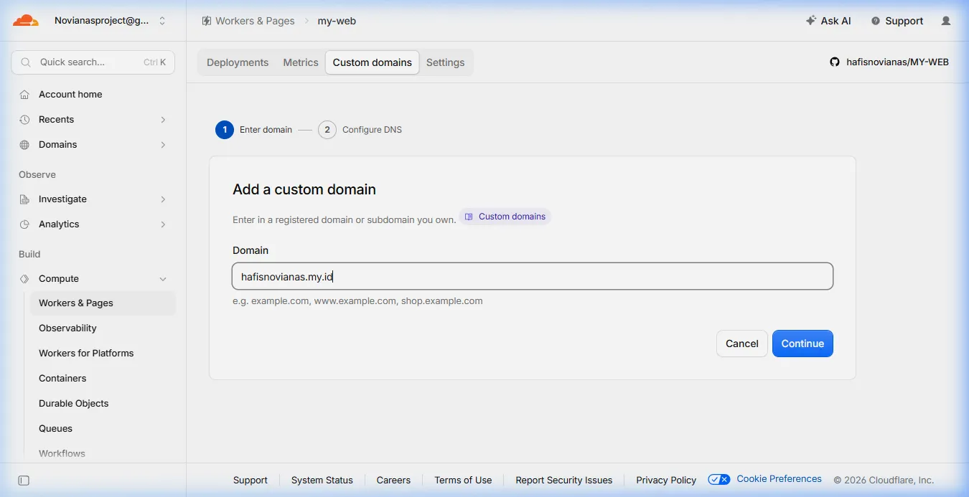
Task: Click step 1 Enter domain indicator
Action: click(x=225, y=130)
